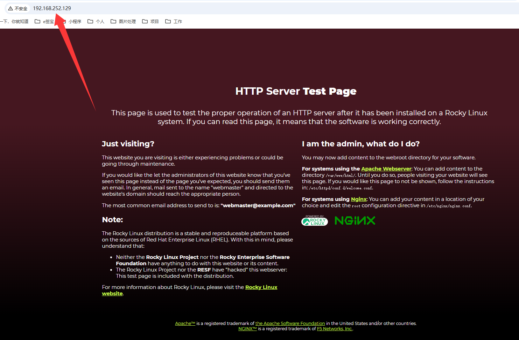
Task: Visit the Rocky Linux website link
Action: pos(261,287)
